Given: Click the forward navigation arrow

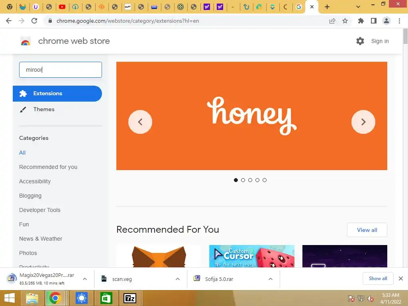Looking at the screenshot, I should tap(22, 21).
